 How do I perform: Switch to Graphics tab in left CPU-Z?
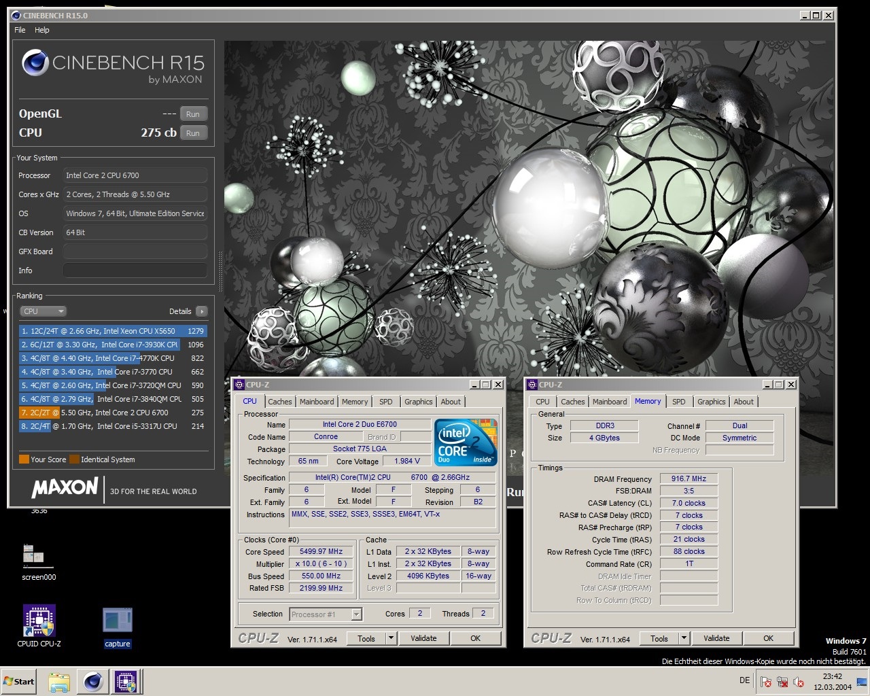pyautogui.click(x=419, y=402)
